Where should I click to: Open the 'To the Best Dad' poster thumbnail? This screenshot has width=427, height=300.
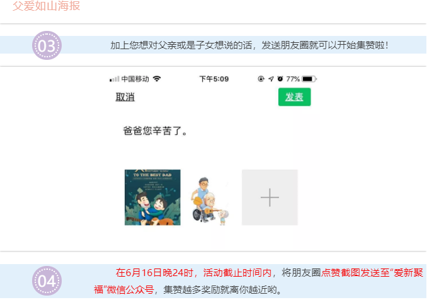152,197
